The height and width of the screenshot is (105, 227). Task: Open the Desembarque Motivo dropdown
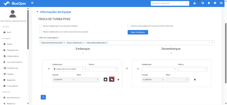click(x=193, y=69)
